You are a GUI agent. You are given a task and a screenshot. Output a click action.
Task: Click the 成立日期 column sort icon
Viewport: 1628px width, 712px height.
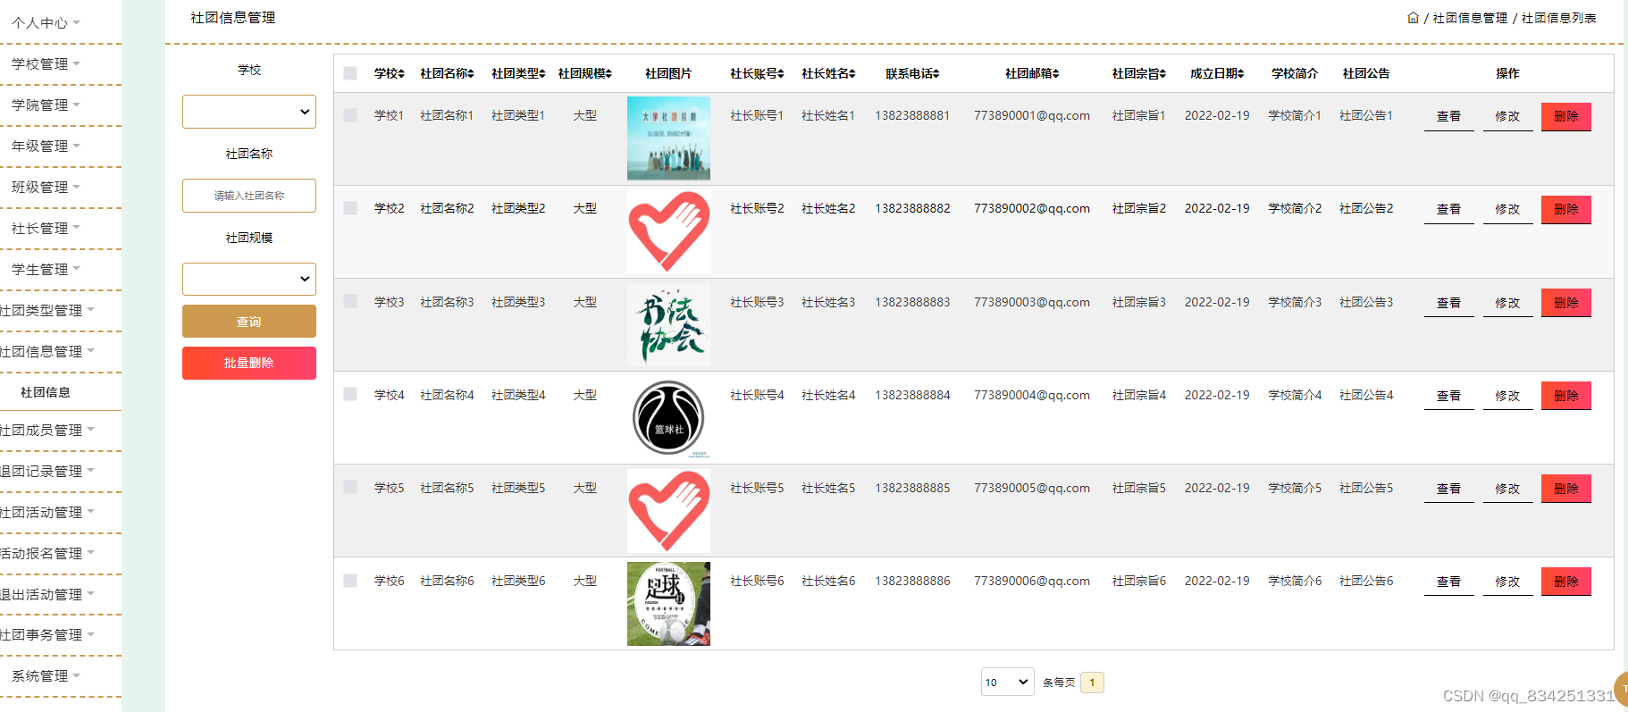[1241, 74]
